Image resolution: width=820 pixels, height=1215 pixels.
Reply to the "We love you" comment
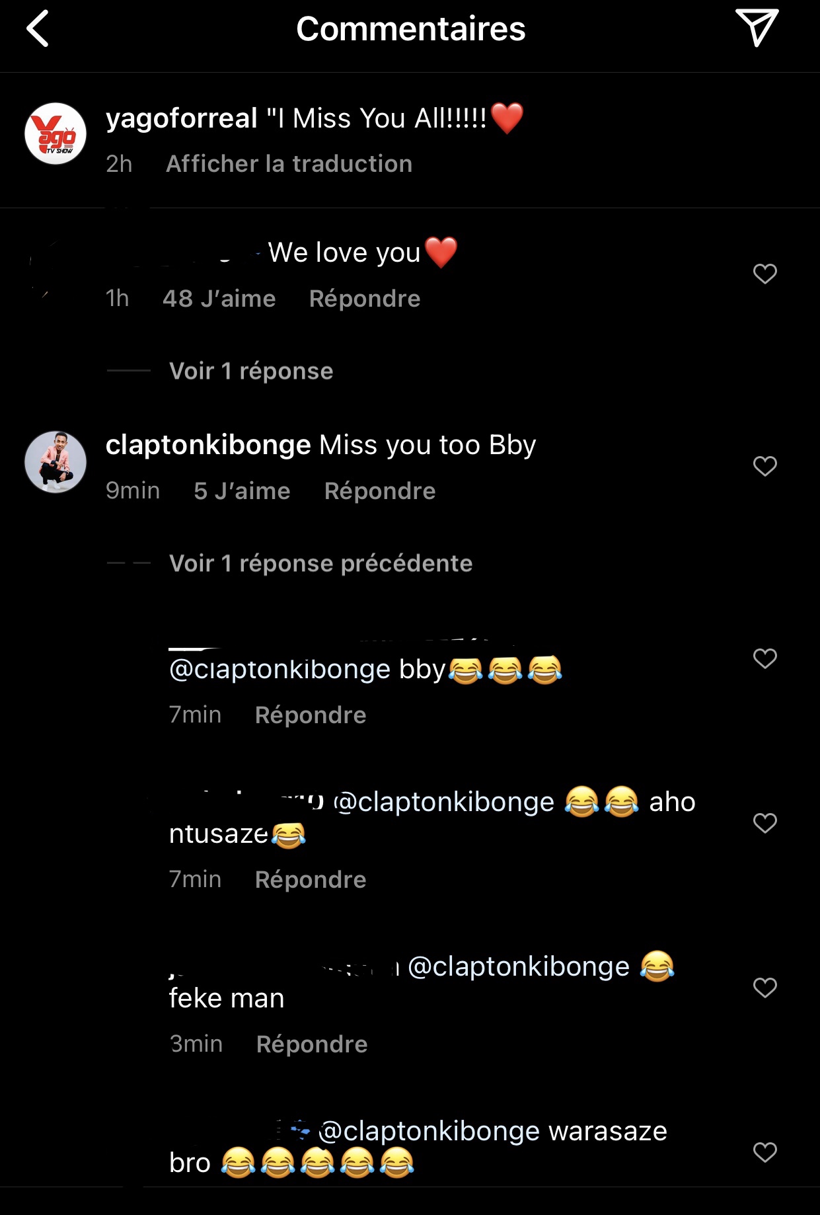(x=365, y=299)
